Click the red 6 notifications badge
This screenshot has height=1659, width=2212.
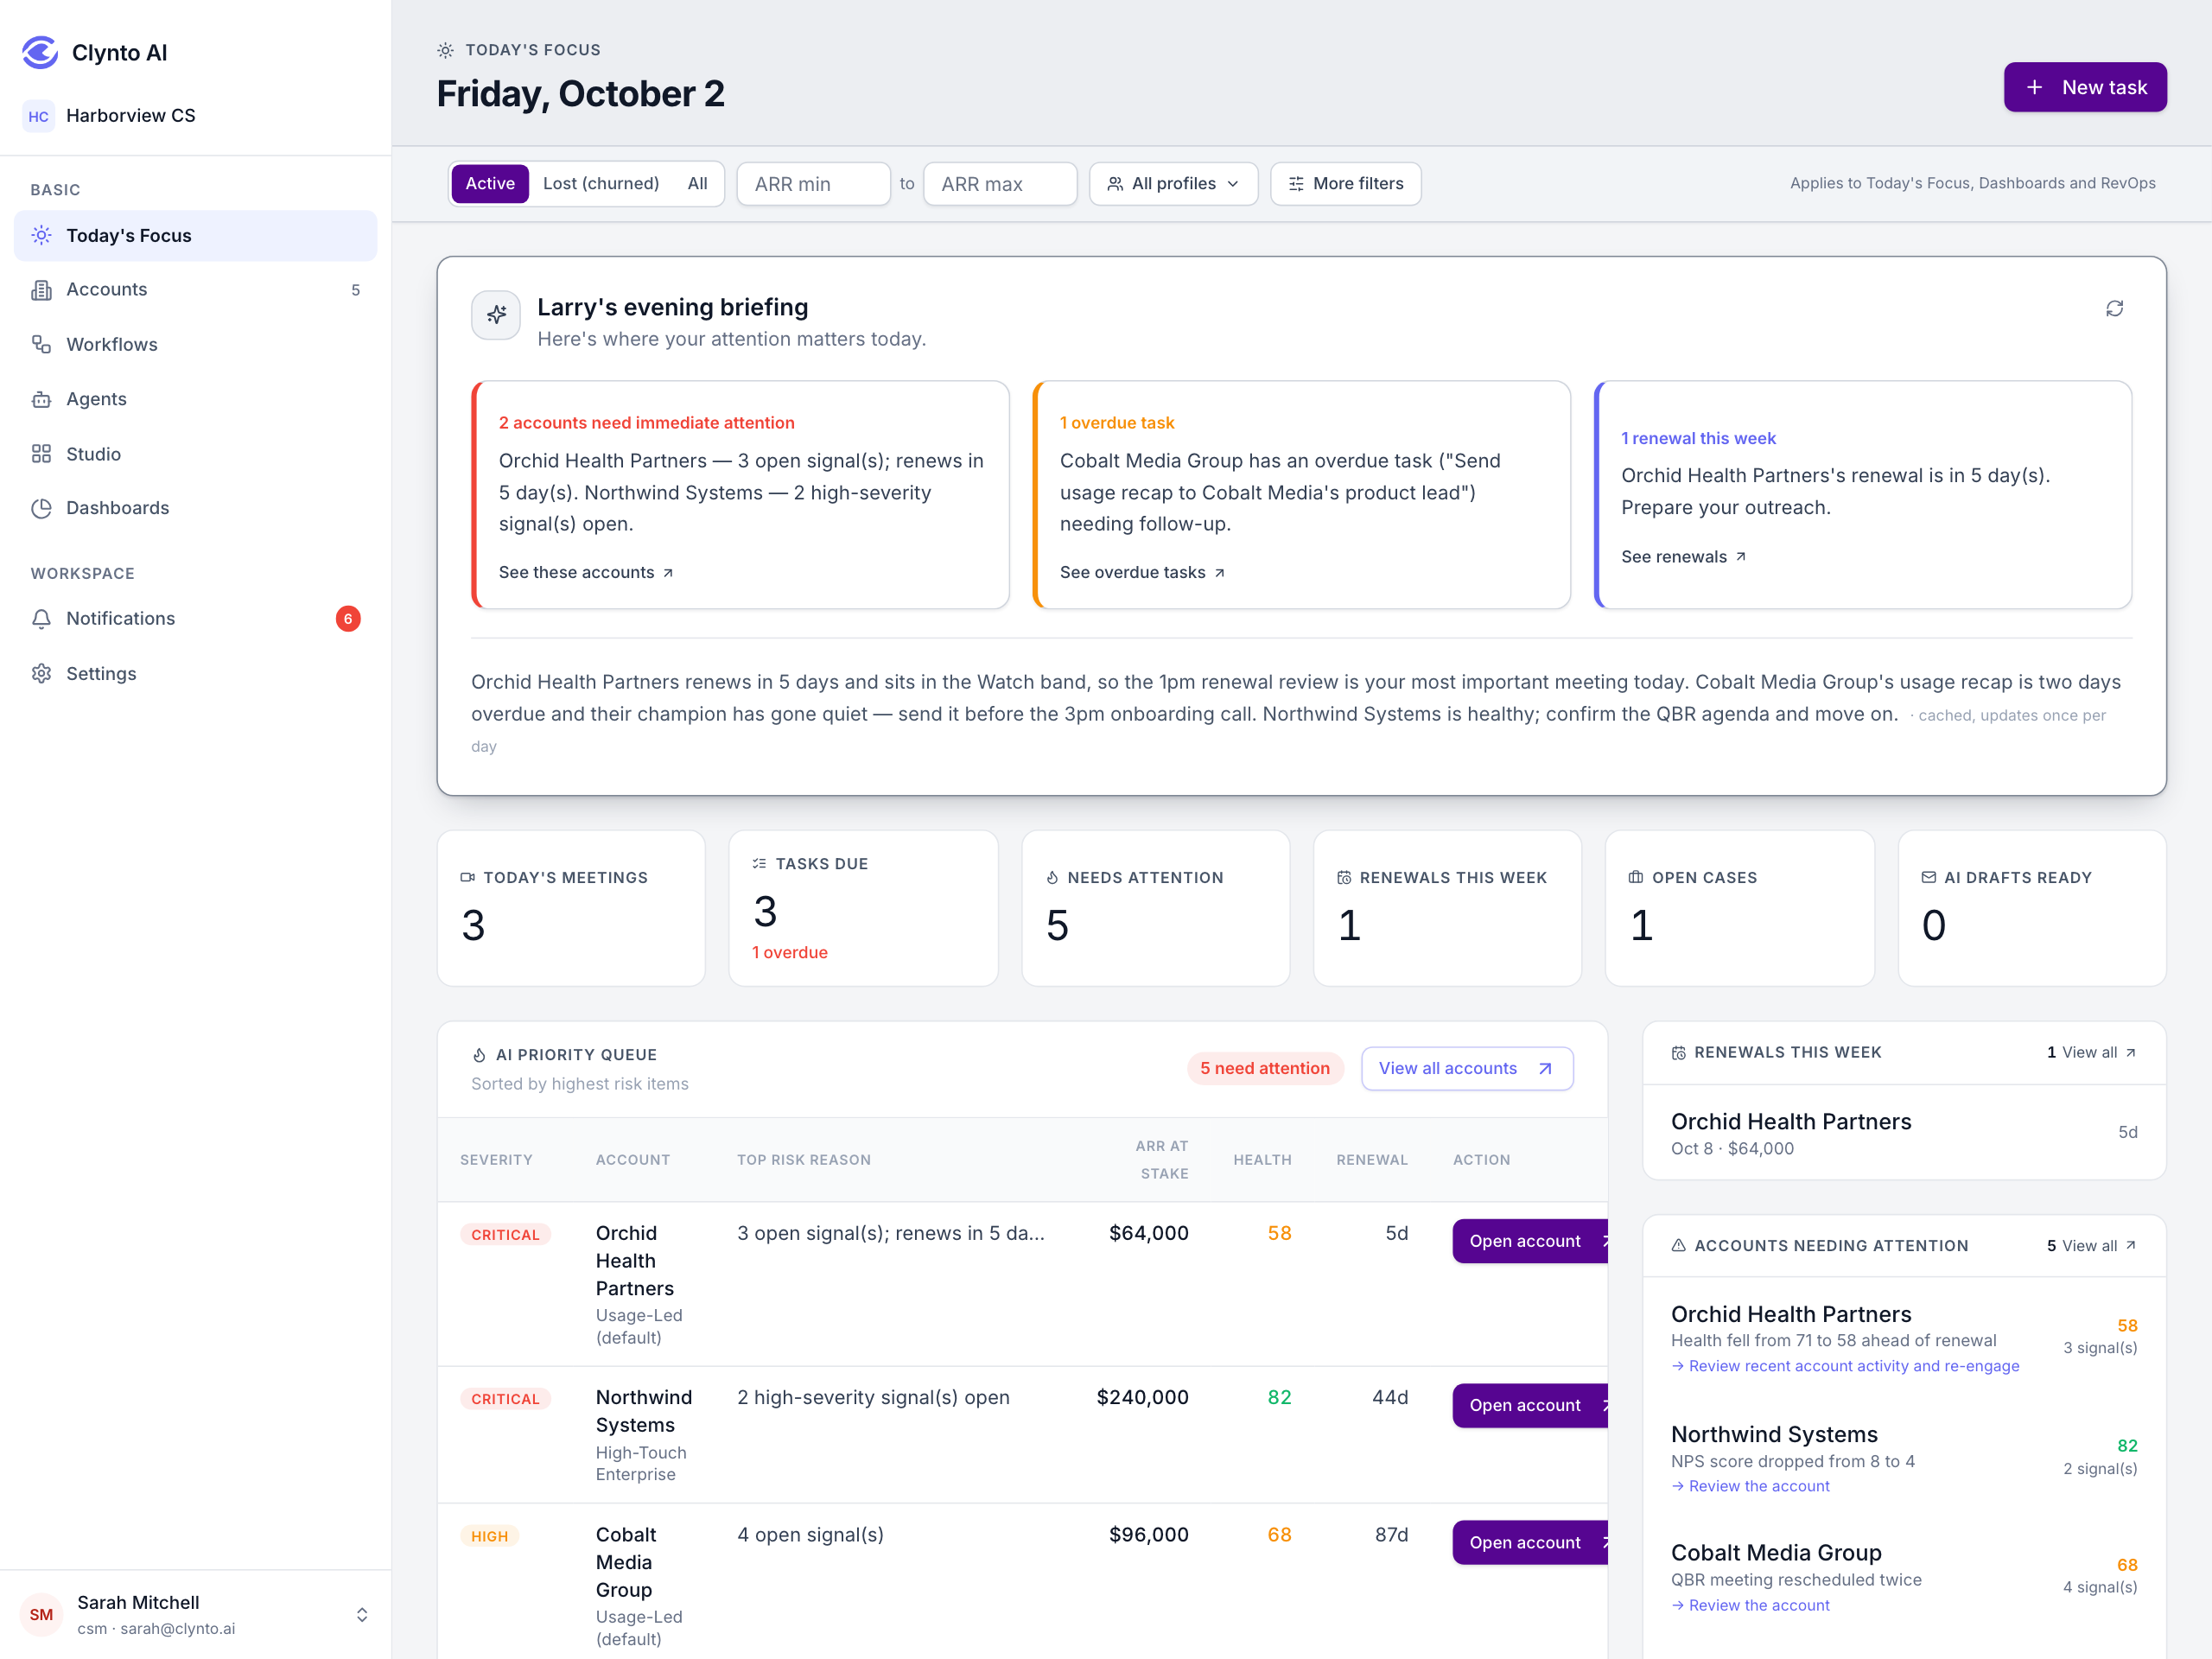(348, 619)
